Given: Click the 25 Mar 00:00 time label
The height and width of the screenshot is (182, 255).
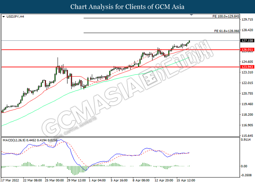Looking at the screenshot, I should 54,180.
